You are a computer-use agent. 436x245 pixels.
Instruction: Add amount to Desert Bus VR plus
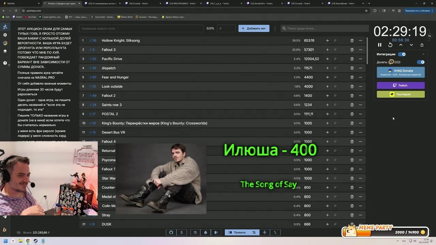(x=327, y=132)
